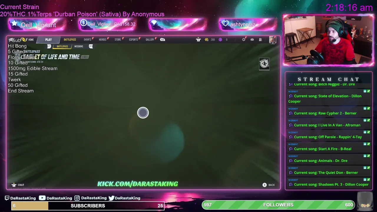
Task: Open the Store tab
Action: [x=118, y=39]
